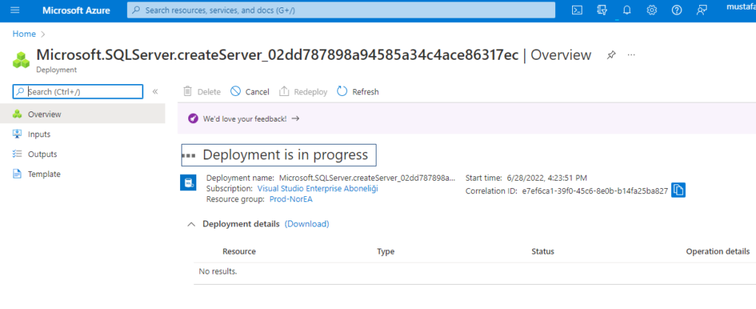Open the more options ellipsis beside title

[631, 55]
